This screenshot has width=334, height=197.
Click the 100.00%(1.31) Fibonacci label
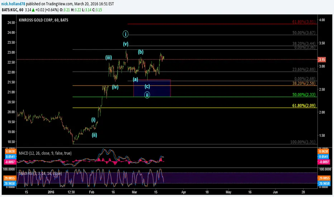tap(303, 142)
